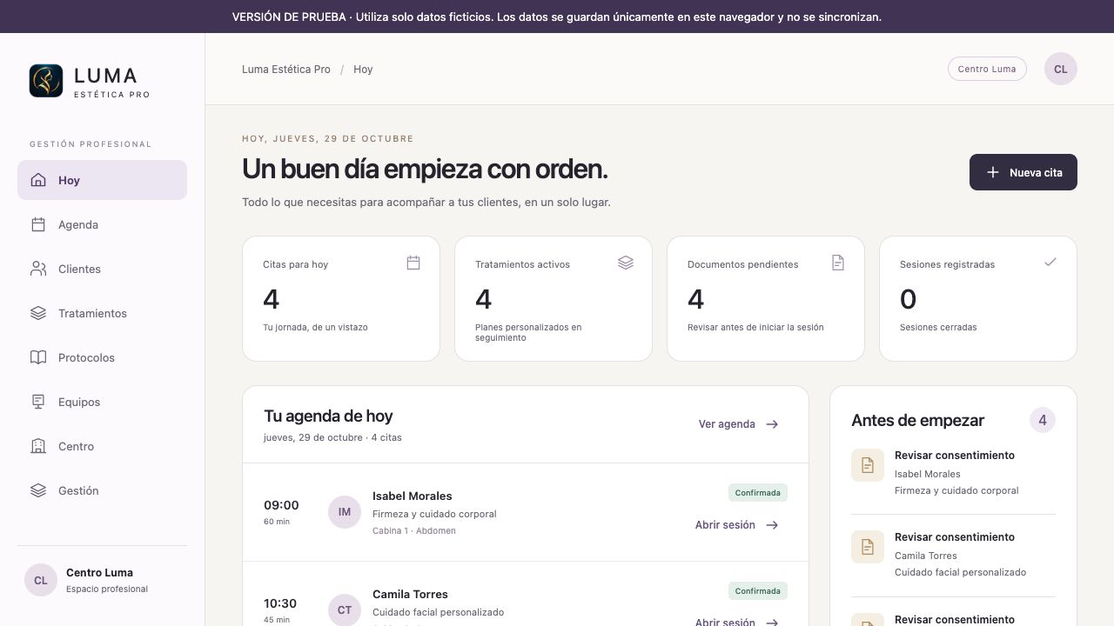The width and height of the screenshot is (1114, 626).
Task: Click the Gestión stack icon
Action: [x=38, y=490]
